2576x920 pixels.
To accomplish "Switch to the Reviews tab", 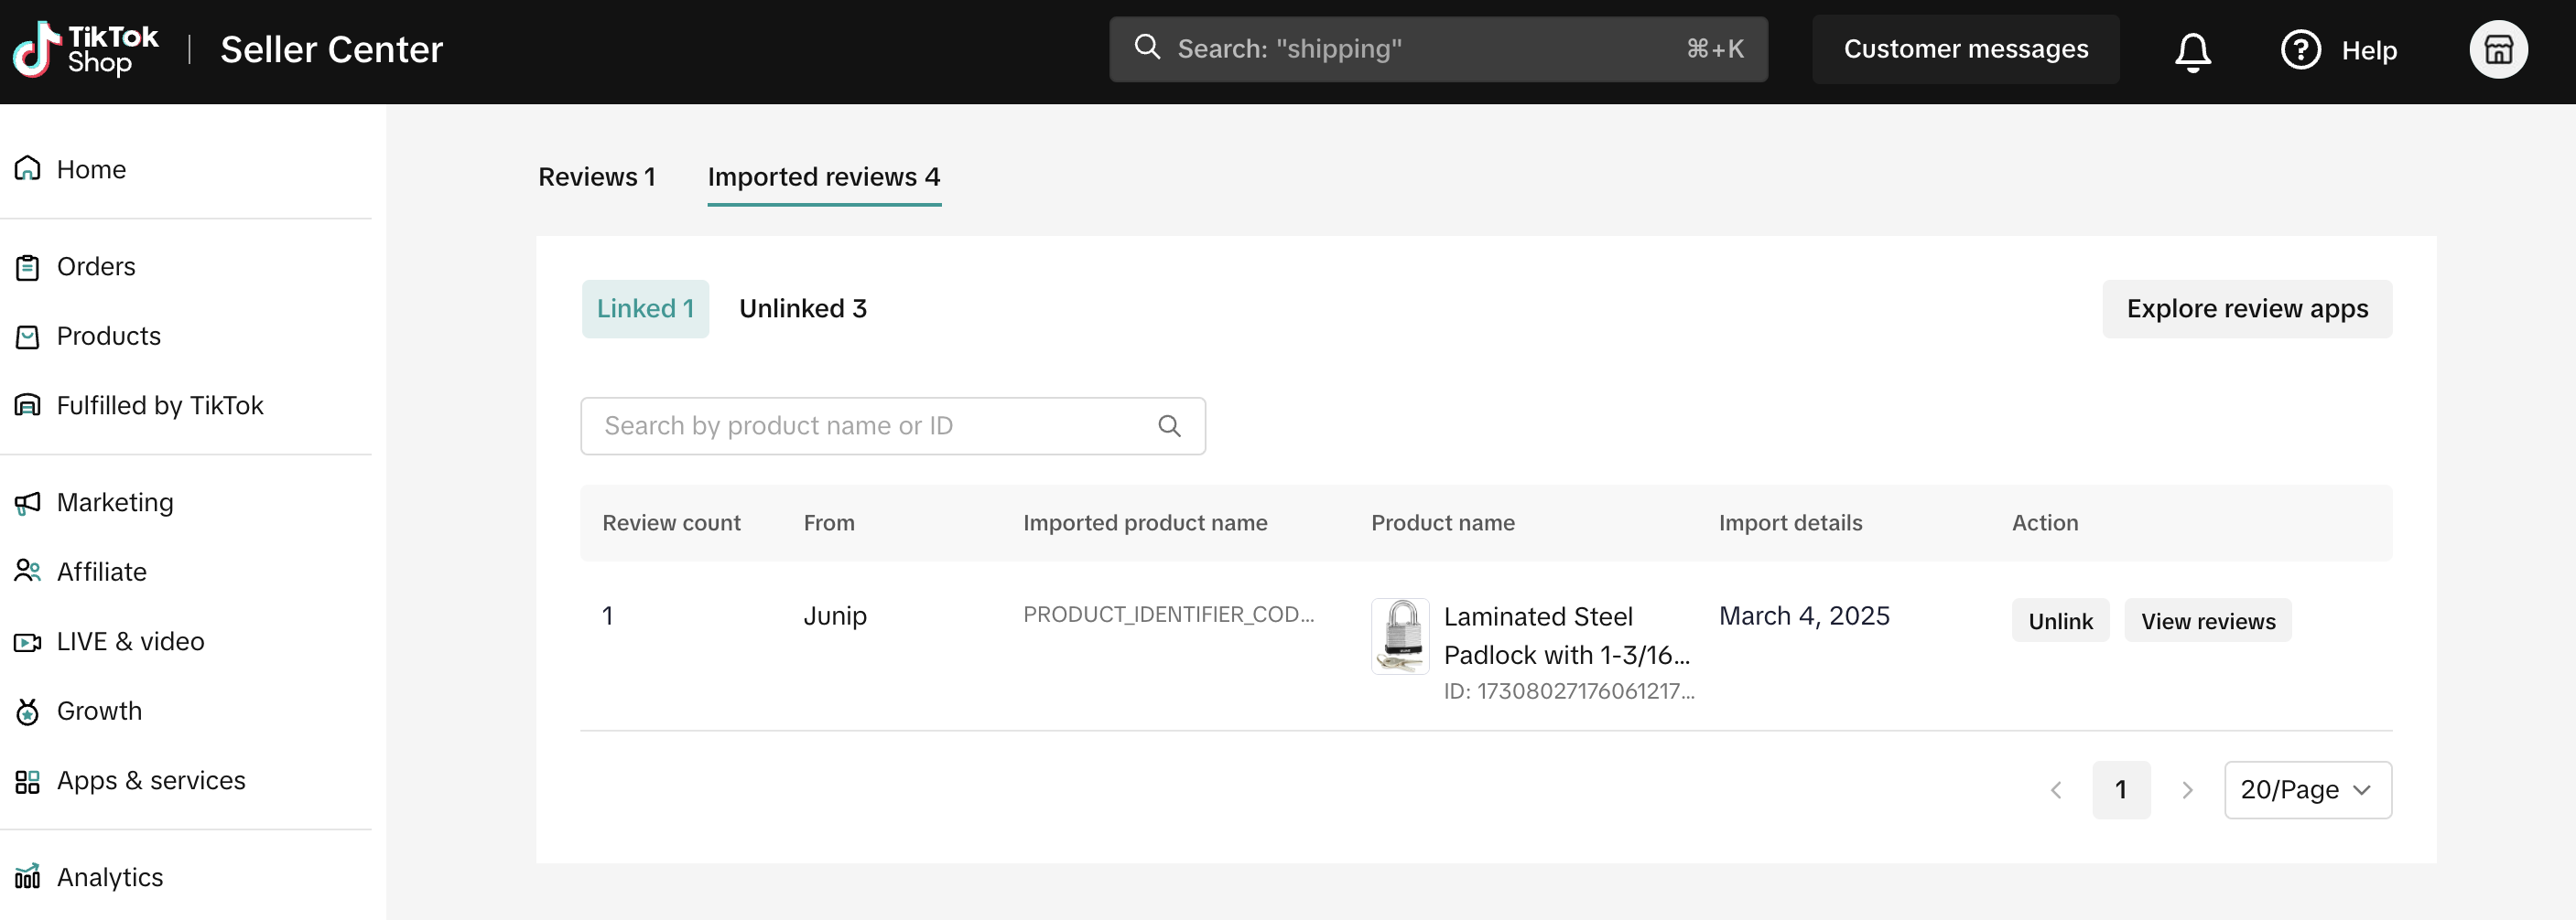I will (x=596, y=177).
